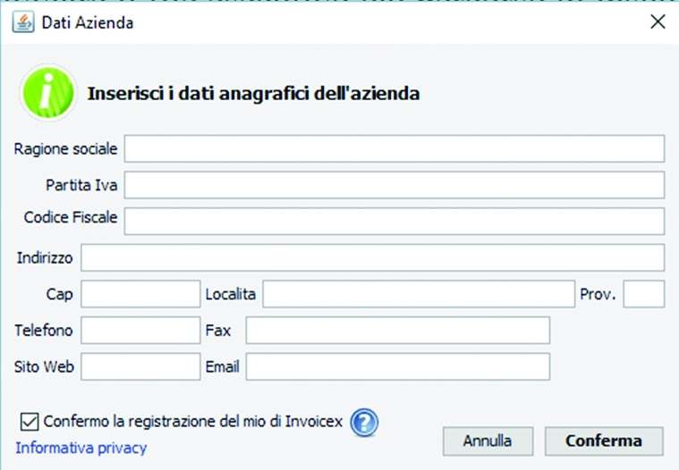Viewport: 679px width, 470px height.
Task: Toggle the Confermo la registrazione checkbox
Action: click(x=29, y=420)
